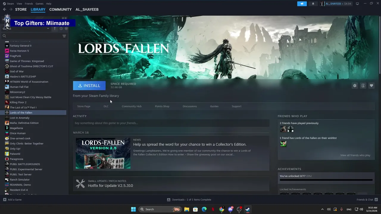Open the Games menu
This screenshot has width=381, height=214.
coord(39,4)
